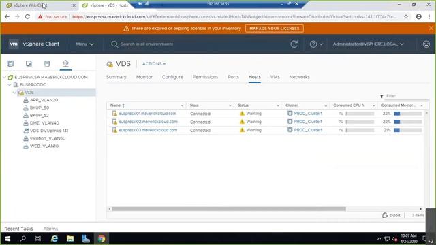
Task: Open the Consumed CPU % column dropdown
Action: [373, 105]
